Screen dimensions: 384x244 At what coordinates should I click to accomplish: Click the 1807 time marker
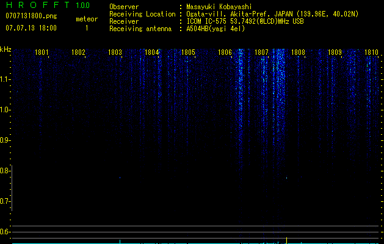tap(261, 52)
